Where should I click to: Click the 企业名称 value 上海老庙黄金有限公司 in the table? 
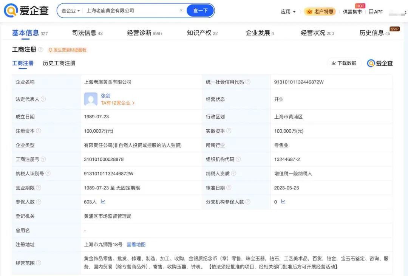(x=107, y=82)
